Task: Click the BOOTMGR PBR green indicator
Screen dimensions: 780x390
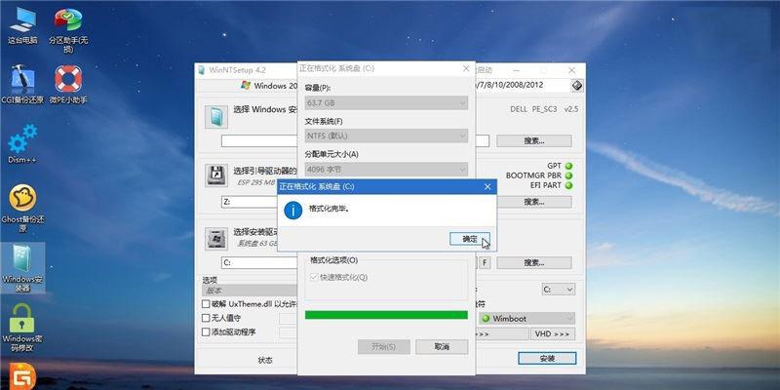Action: [x=568, y=175]
